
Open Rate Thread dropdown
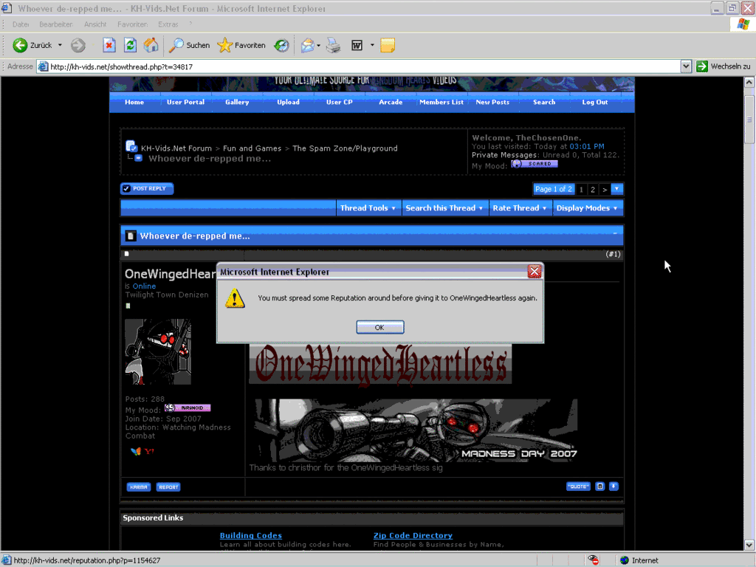(x=520, y=207)
